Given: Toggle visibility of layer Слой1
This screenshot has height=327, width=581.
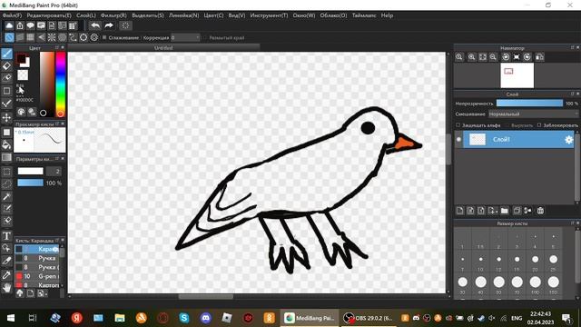Looking at the screenshot, I should coord(458,140).
